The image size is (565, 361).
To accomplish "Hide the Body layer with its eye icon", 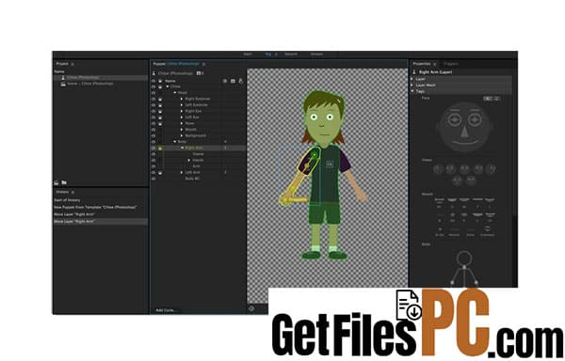I will [x=153, y=142].
